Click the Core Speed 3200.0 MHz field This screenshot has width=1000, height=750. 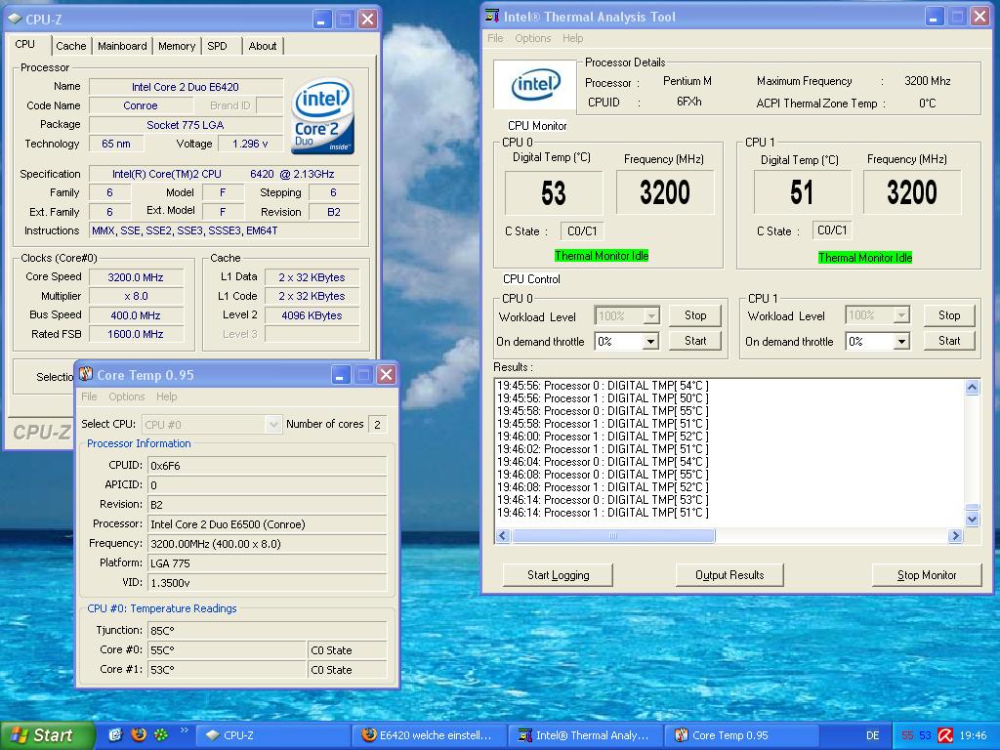point(136,277)
